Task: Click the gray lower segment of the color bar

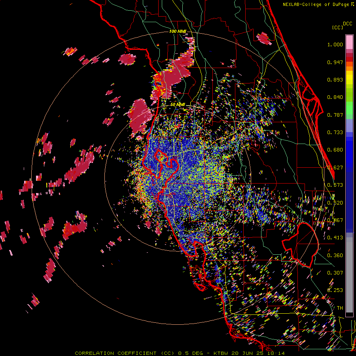Action: click(349, 275)
